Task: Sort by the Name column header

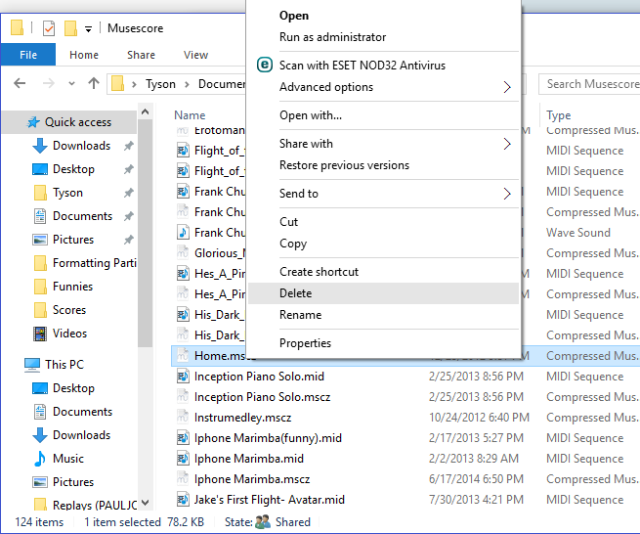Action: (190, 115)
